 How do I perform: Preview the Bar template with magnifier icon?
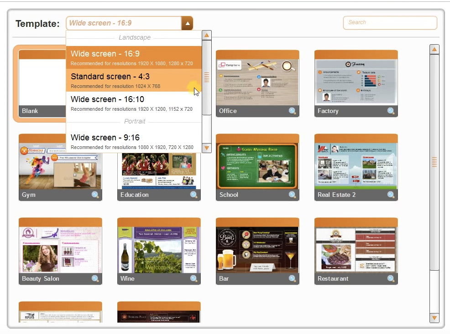pos(292,279)
